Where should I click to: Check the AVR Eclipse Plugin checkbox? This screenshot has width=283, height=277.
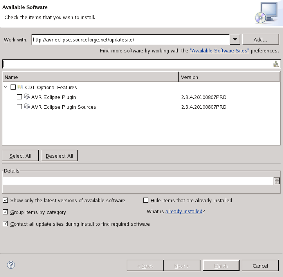[x=19, y=97]
